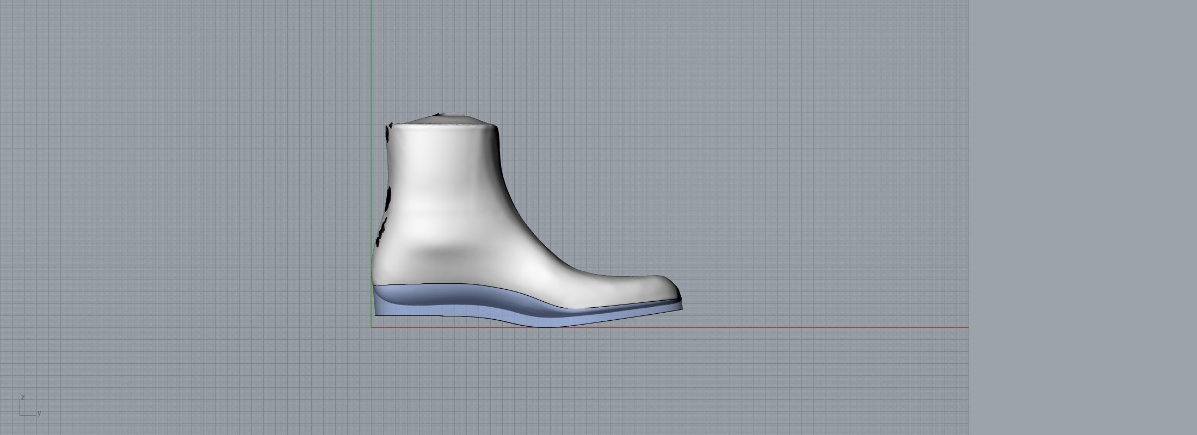Screen dimensions: 1197x435
Task: Click the empty grid below the red axis
Action: [544, 381]
